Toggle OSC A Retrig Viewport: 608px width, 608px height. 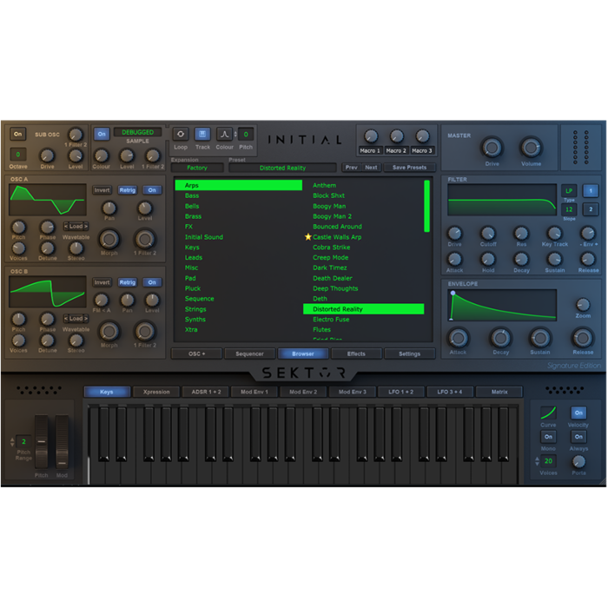[x=127, y=190]
